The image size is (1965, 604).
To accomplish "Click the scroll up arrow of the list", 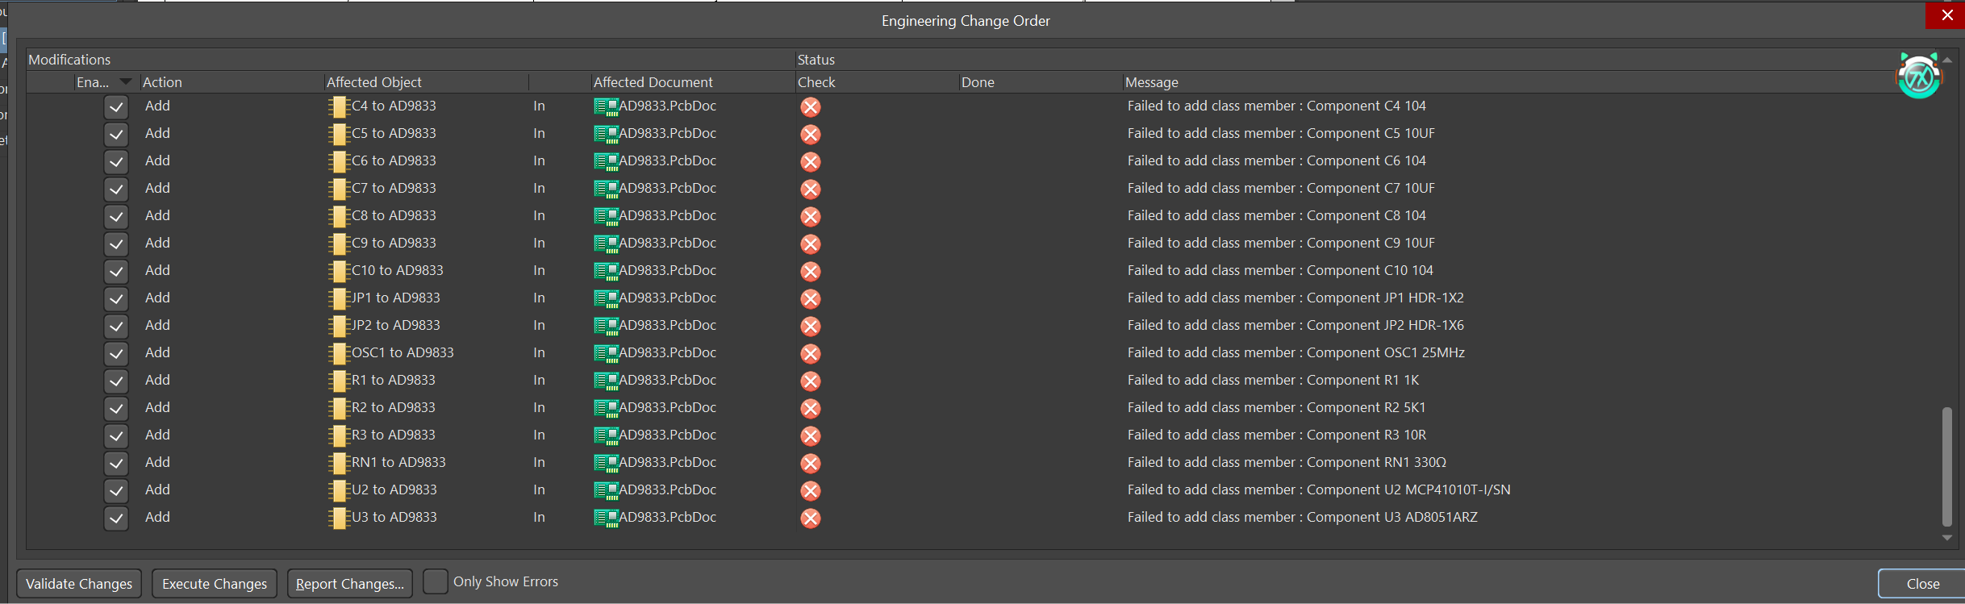I will coord(1947,60).
